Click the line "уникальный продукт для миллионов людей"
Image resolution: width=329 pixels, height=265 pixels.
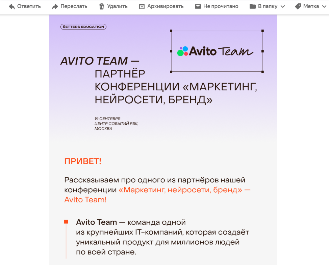158,242
